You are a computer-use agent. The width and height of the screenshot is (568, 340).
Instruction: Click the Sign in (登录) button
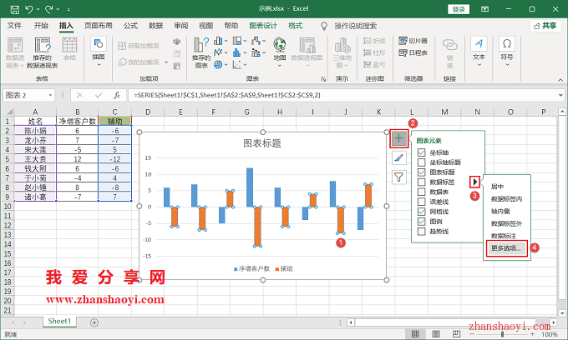[x=459, y=9]
